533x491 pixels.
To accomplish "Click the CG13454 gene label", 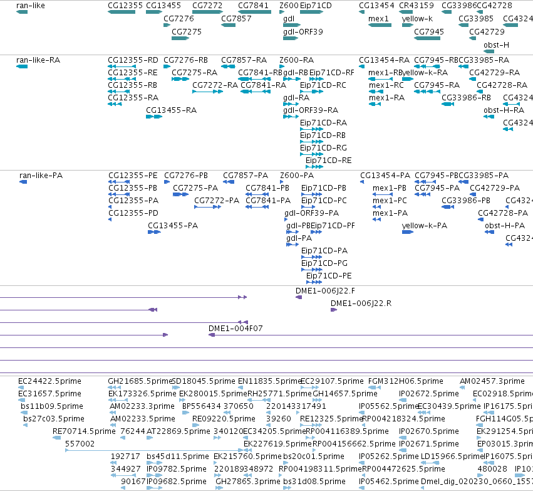I will point(376,6).
